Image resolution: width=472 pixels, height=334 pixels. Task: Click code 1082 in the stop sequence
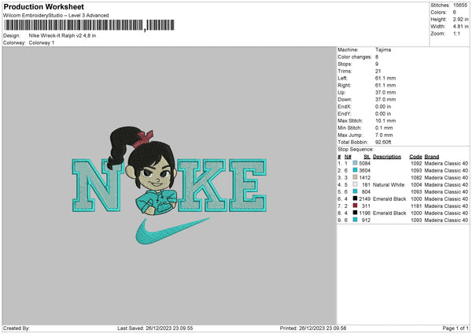coord(416,177)
